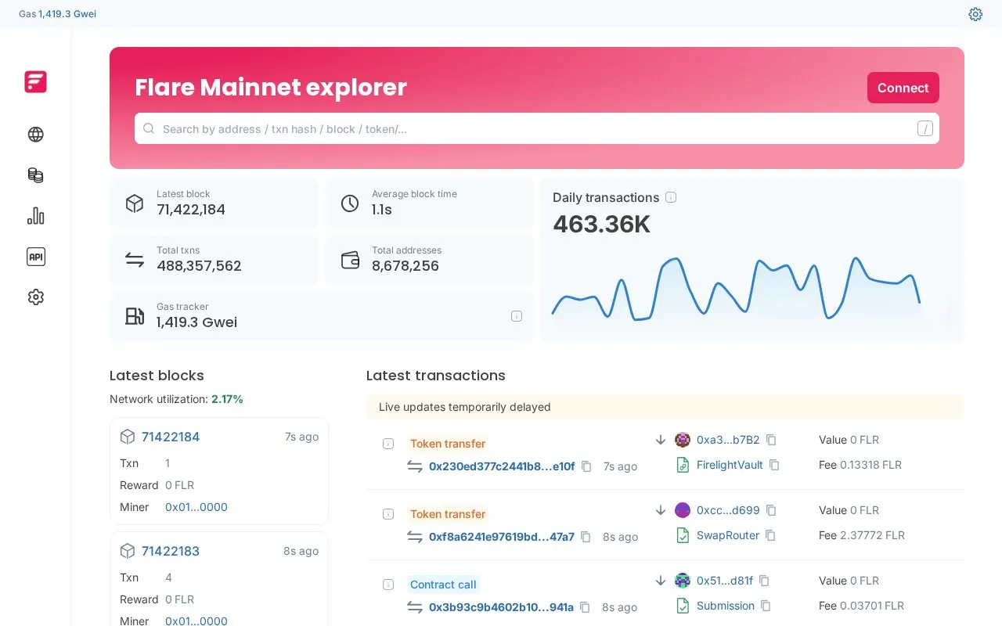This screenshot has width=1002, height=626.
Task: Click the info icon beside Daily transactions
Action: 671,197
